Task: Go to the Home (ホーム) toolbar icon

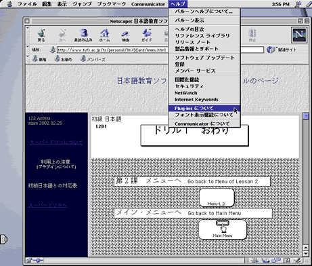Action: (x=104, y=35)
